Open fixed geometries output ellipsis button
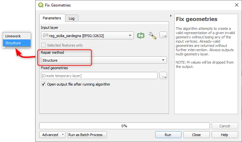Image resolution: width=242 pixels, height=142 pixels. pos(163,76)
